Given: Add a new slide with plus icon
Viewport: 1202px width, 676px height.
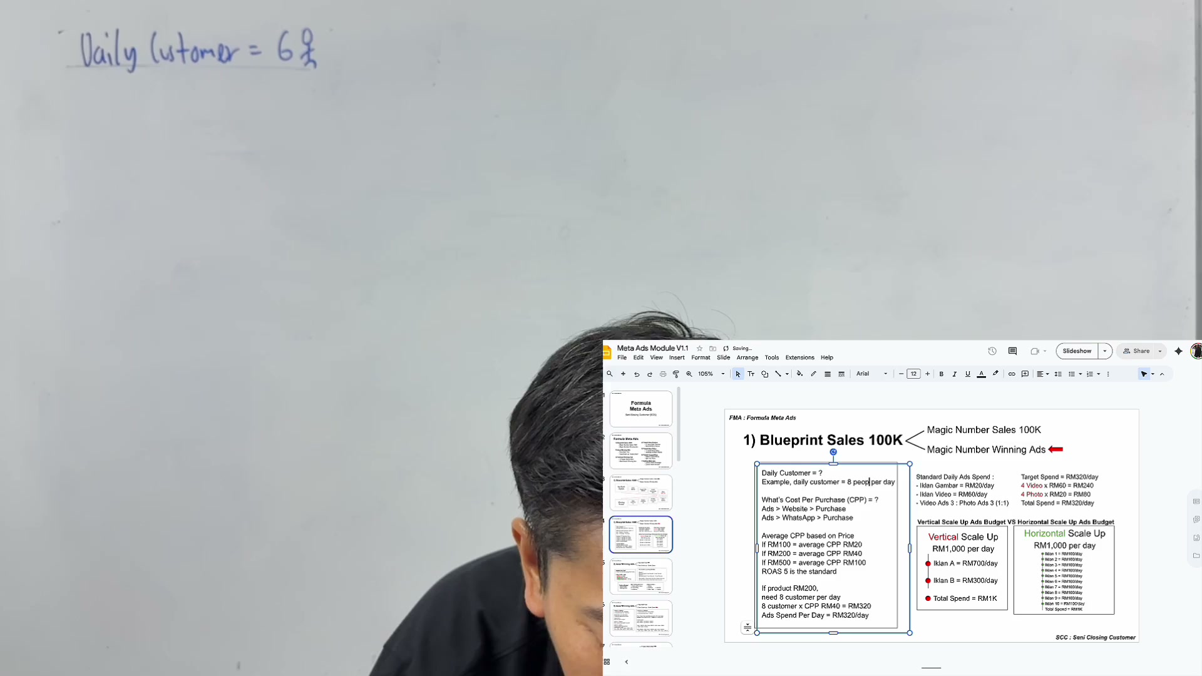Looking at the screenshot, I should tap(623, 374).
